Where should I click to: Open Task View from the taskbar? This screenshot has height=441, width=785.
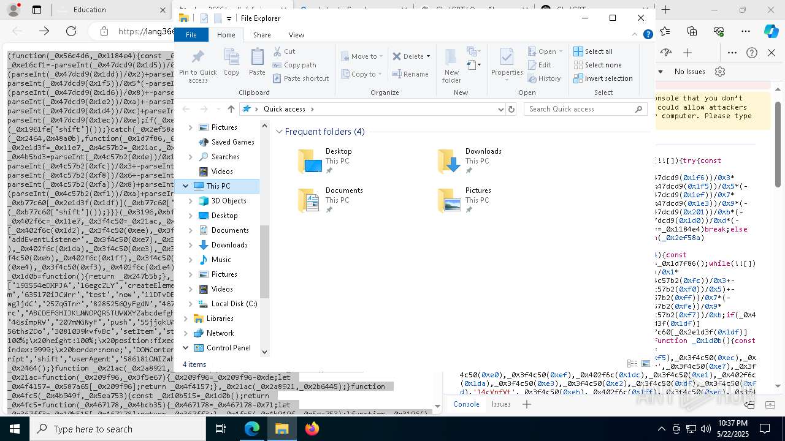click(x=221, y=429)
